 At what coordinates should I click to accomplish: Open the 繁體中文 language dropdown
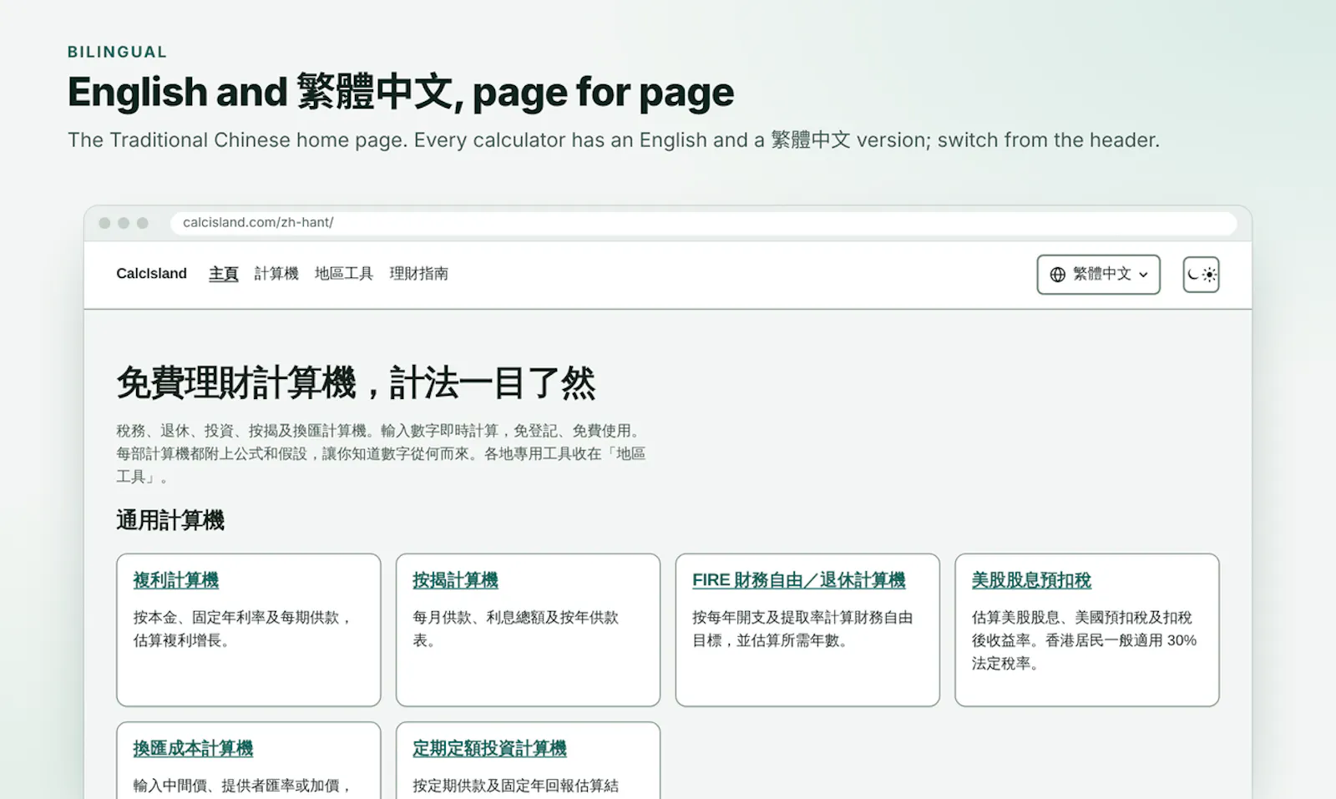[1098, 274]
